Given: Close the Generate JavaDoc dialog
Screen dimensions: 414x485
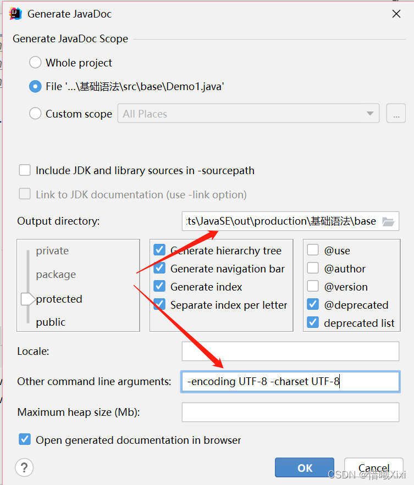Looking at the screenshot, I should [x=396, y=14].
